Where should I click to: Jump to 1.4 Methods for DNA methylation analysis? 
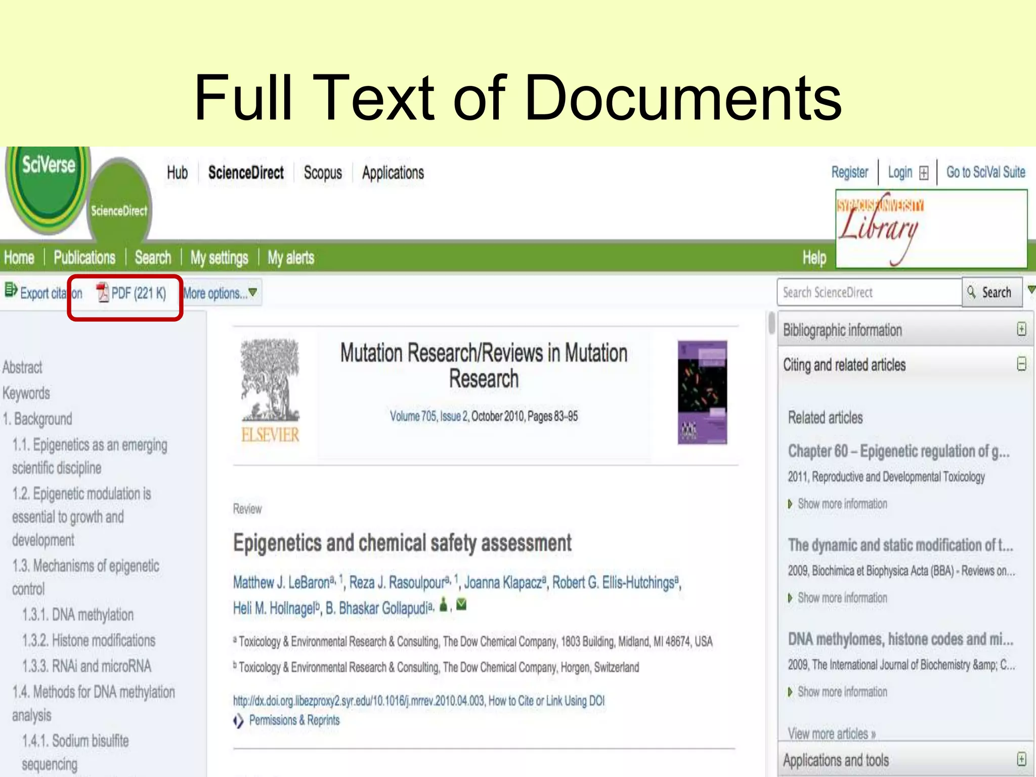click(x=94, y=703)
